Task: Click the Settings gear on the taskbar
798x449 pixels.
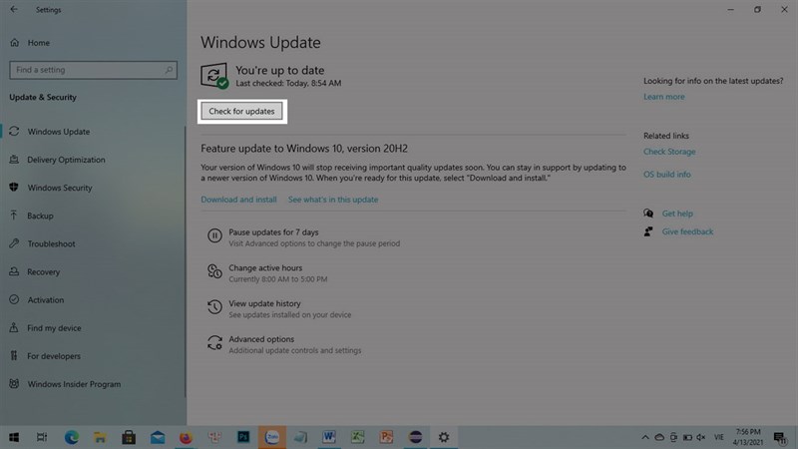Action: click(444, 437)
